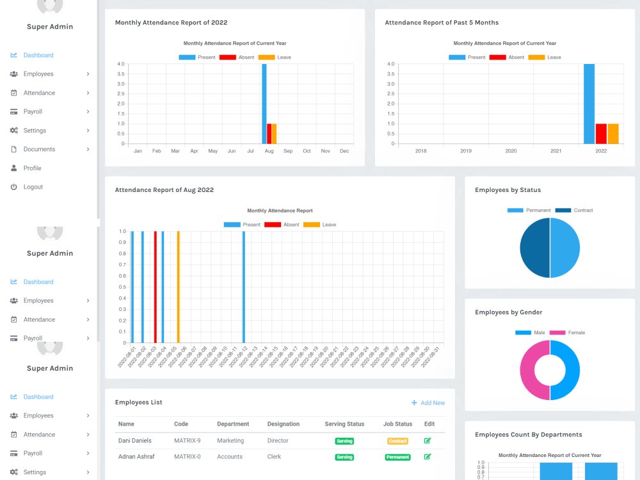Click the orange Leave bar for year 2022

point(613,134)
